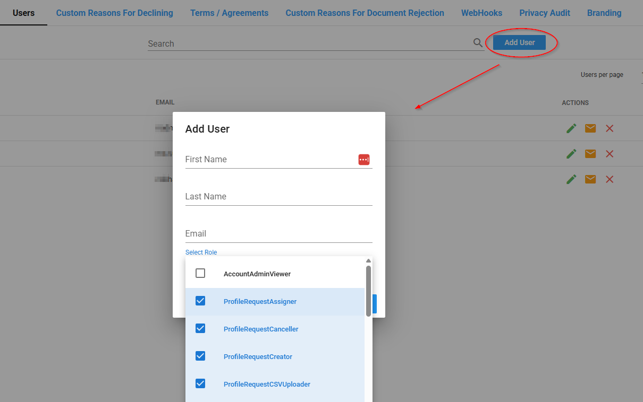The image size is (643, 402).
Task: Select the AccountAdminViewer role label
Action: tap(257, 274)
